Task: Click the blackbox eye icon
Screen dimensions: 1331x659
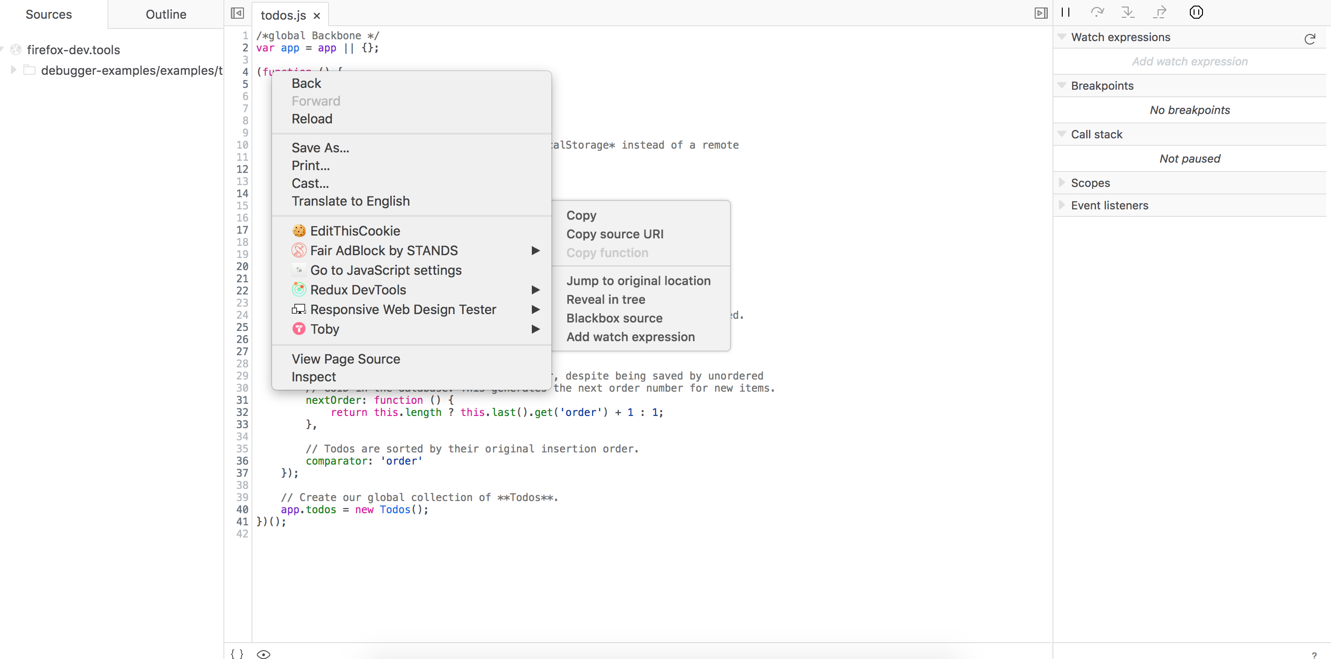Action: (264, 654)
